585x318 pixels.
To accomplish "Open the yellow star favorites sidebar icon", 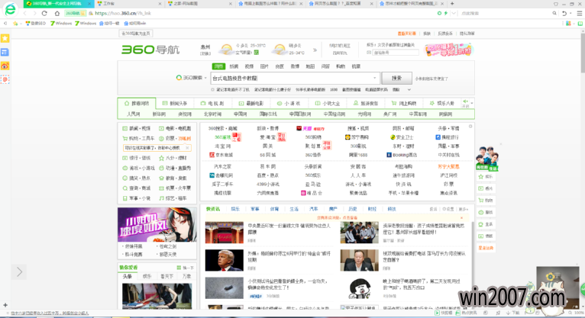I will 5,38.
